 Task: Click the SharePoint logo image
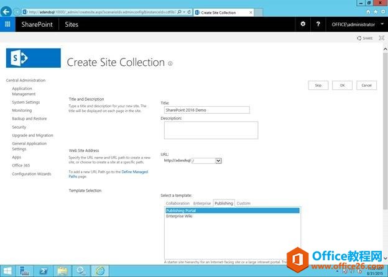(x=34, y=58)
